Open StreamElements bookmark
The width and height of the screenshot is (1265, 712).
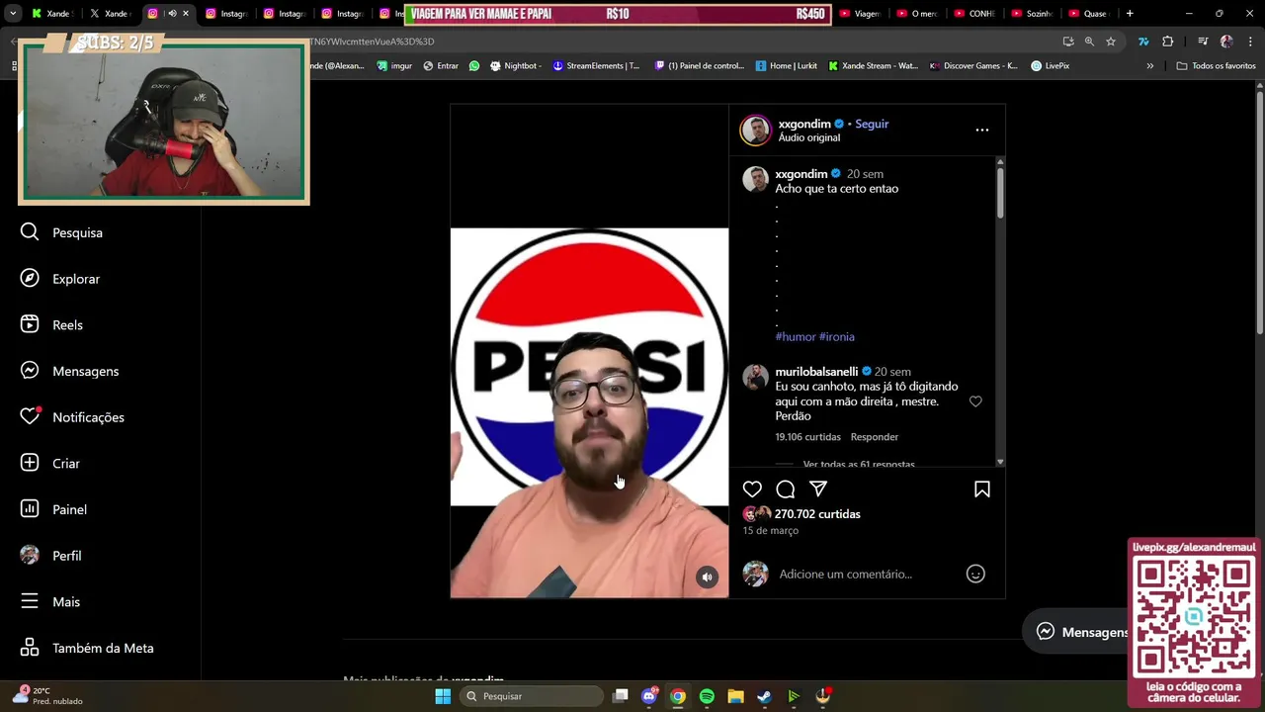click(596, 66)
